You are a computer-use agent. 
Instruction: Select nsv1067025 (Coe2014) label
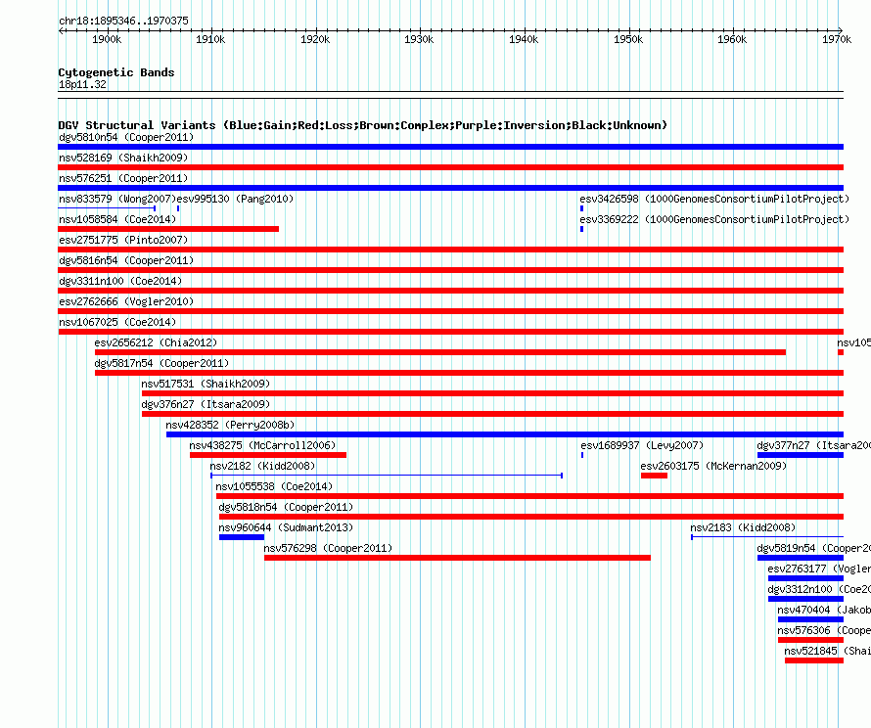coord(117,322)
